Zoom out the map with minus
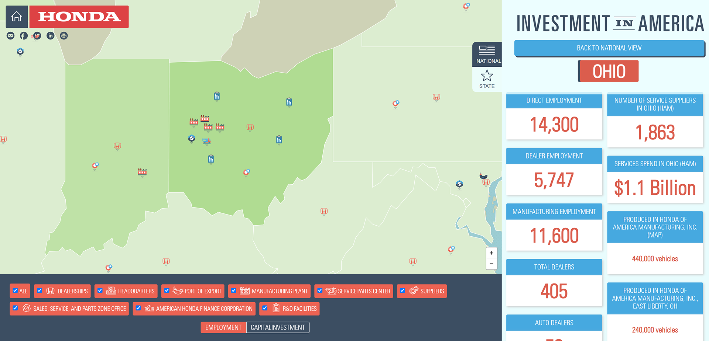709x341 pixels. pos(491,264)
